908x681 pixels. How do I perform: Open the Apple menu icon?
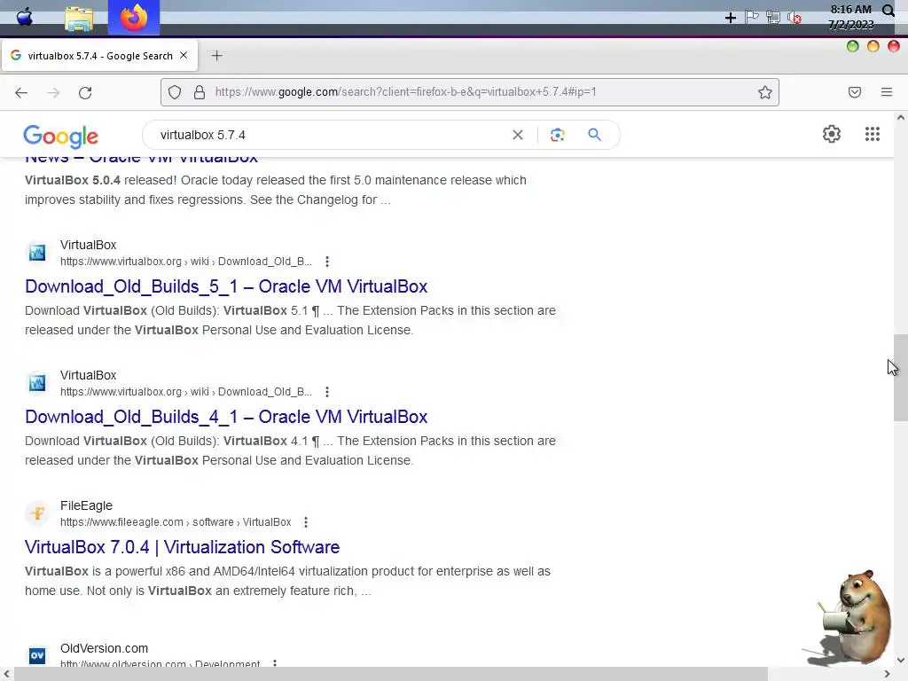point(24,18)
